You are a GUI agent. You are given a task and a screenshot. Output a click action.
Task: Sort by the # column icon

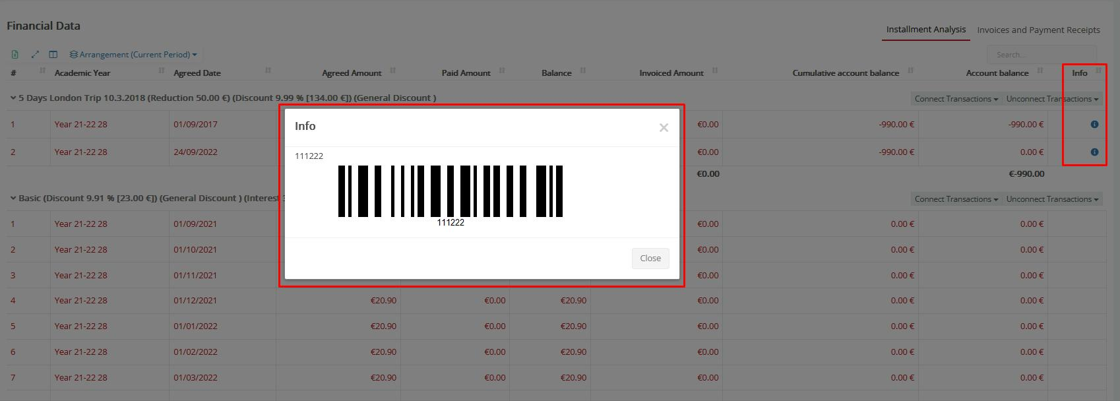pos(42,70)
